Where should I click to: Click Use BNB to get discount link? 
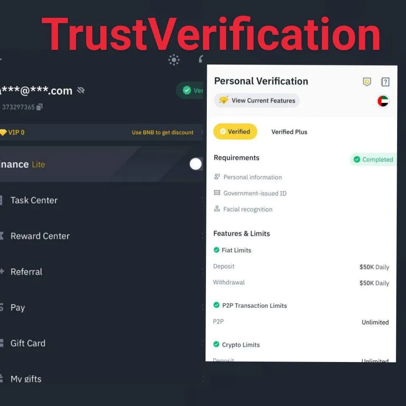162,132
